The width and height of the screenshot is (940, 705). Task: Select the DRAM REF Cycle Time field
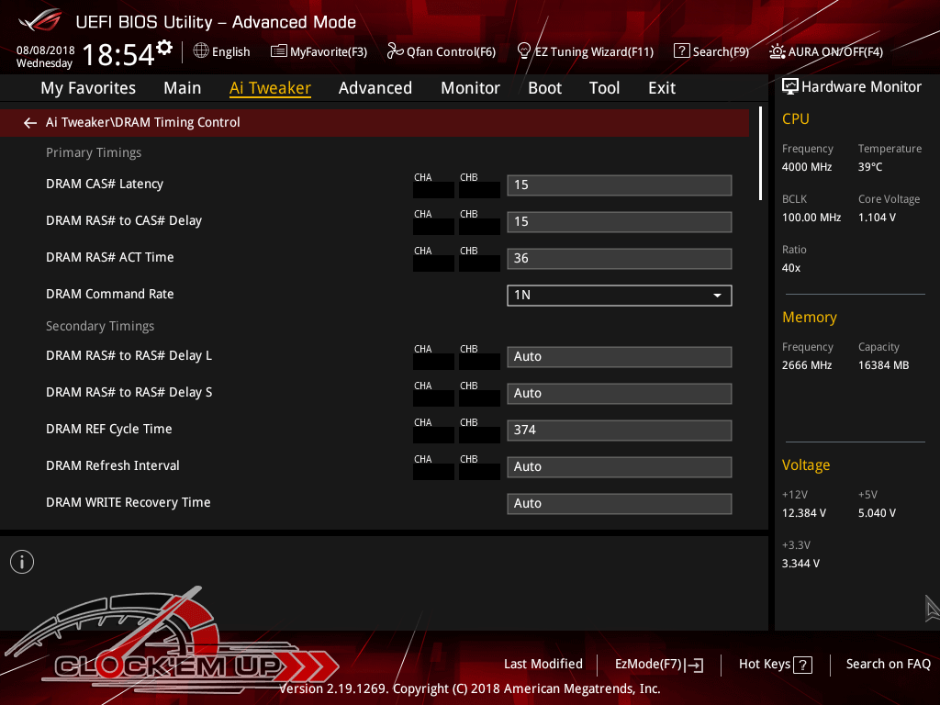coord(619,430)
